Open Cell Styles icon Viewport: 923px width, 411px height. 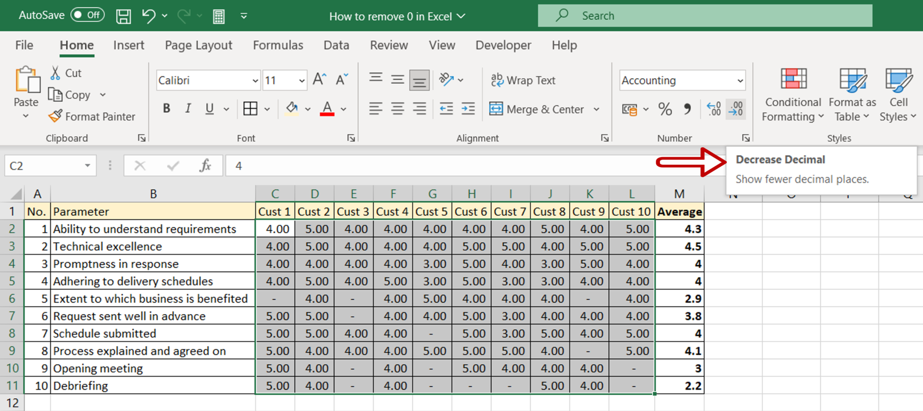coord(899,80)
